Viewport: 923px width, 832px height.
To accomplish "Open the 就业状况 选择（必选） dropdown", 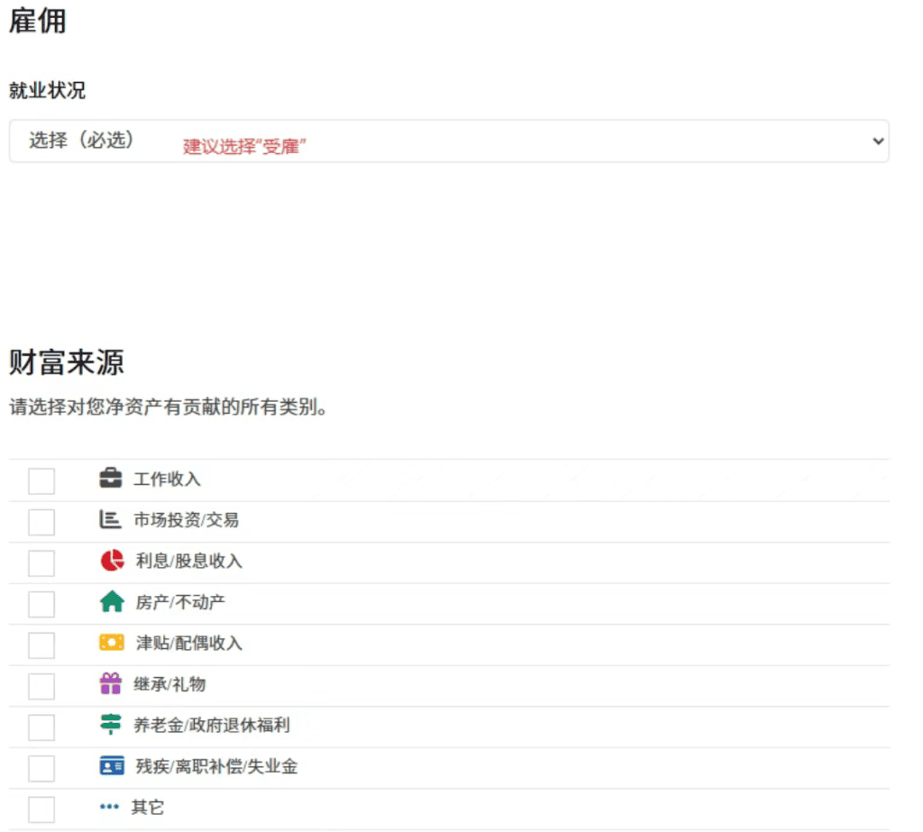I will pyautogui.click(x=449, y=142).
